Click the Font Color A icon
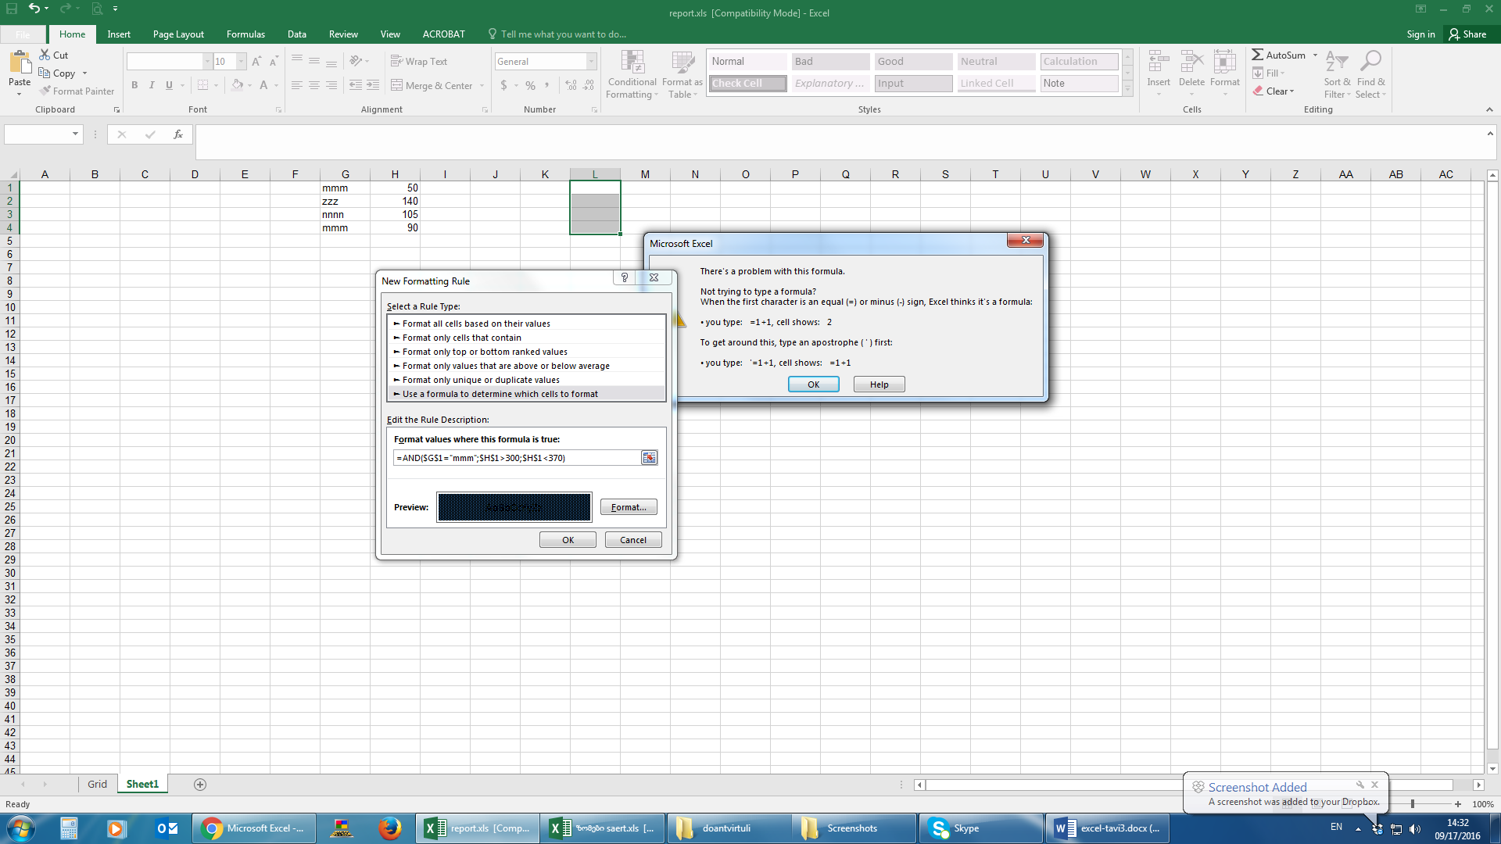The image size is (1501, 844). [x=263, y=84]
